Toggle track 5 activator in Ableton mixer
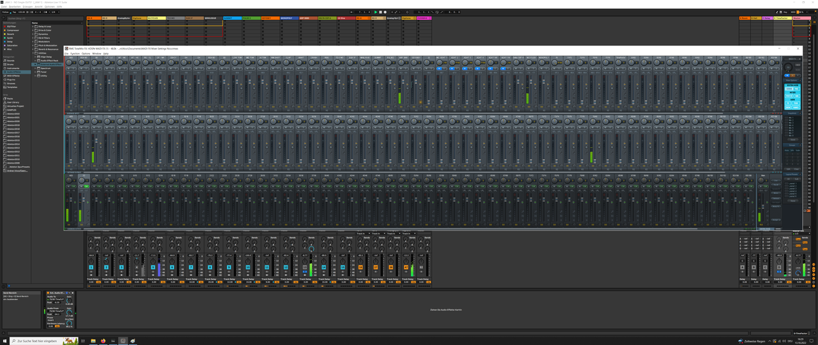 [153, 267]
